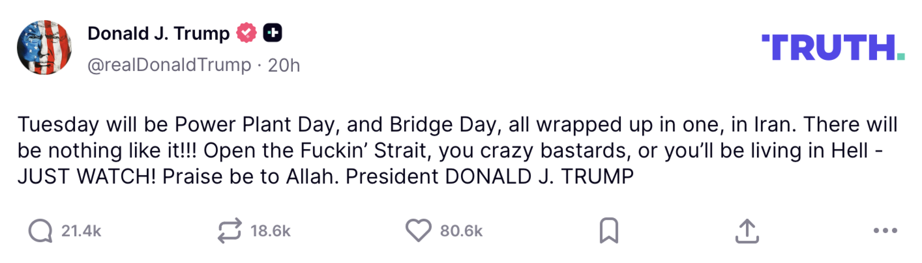Click the 80.6k likes count
Image resolution: width=922 pixels, height=263 pixels.
[461, 231]
